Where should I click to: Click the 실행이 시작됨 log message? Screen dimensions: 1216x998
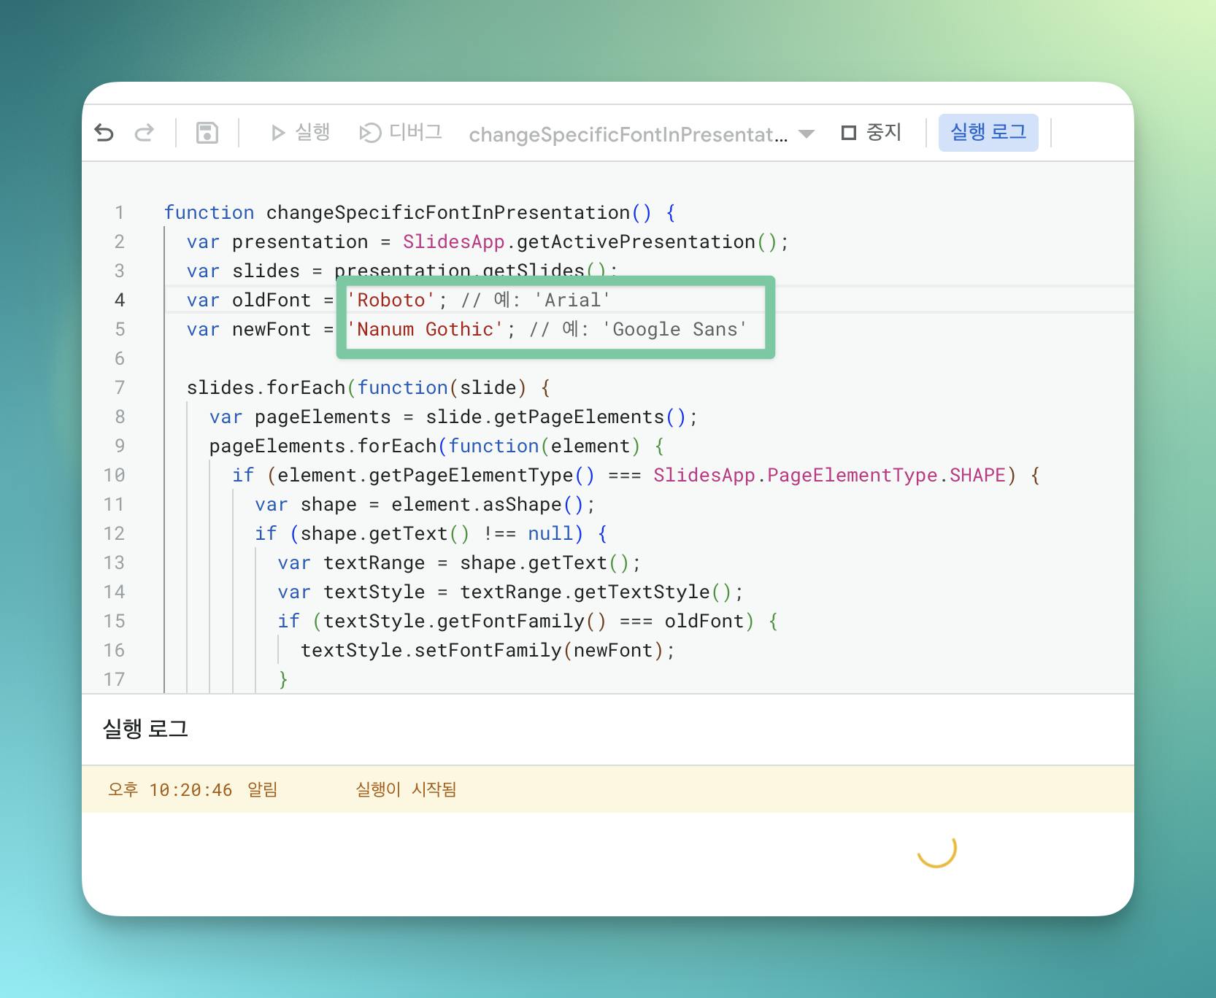[407, 789]
